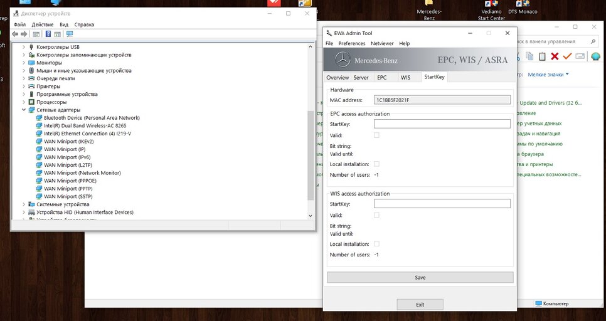Click the Processors category icon

pos(32,102)
